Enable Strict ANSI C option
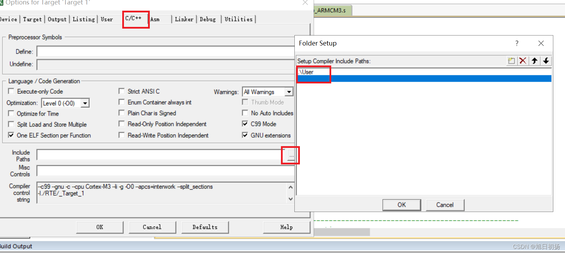Screen dimensions: 565x253 122,91
